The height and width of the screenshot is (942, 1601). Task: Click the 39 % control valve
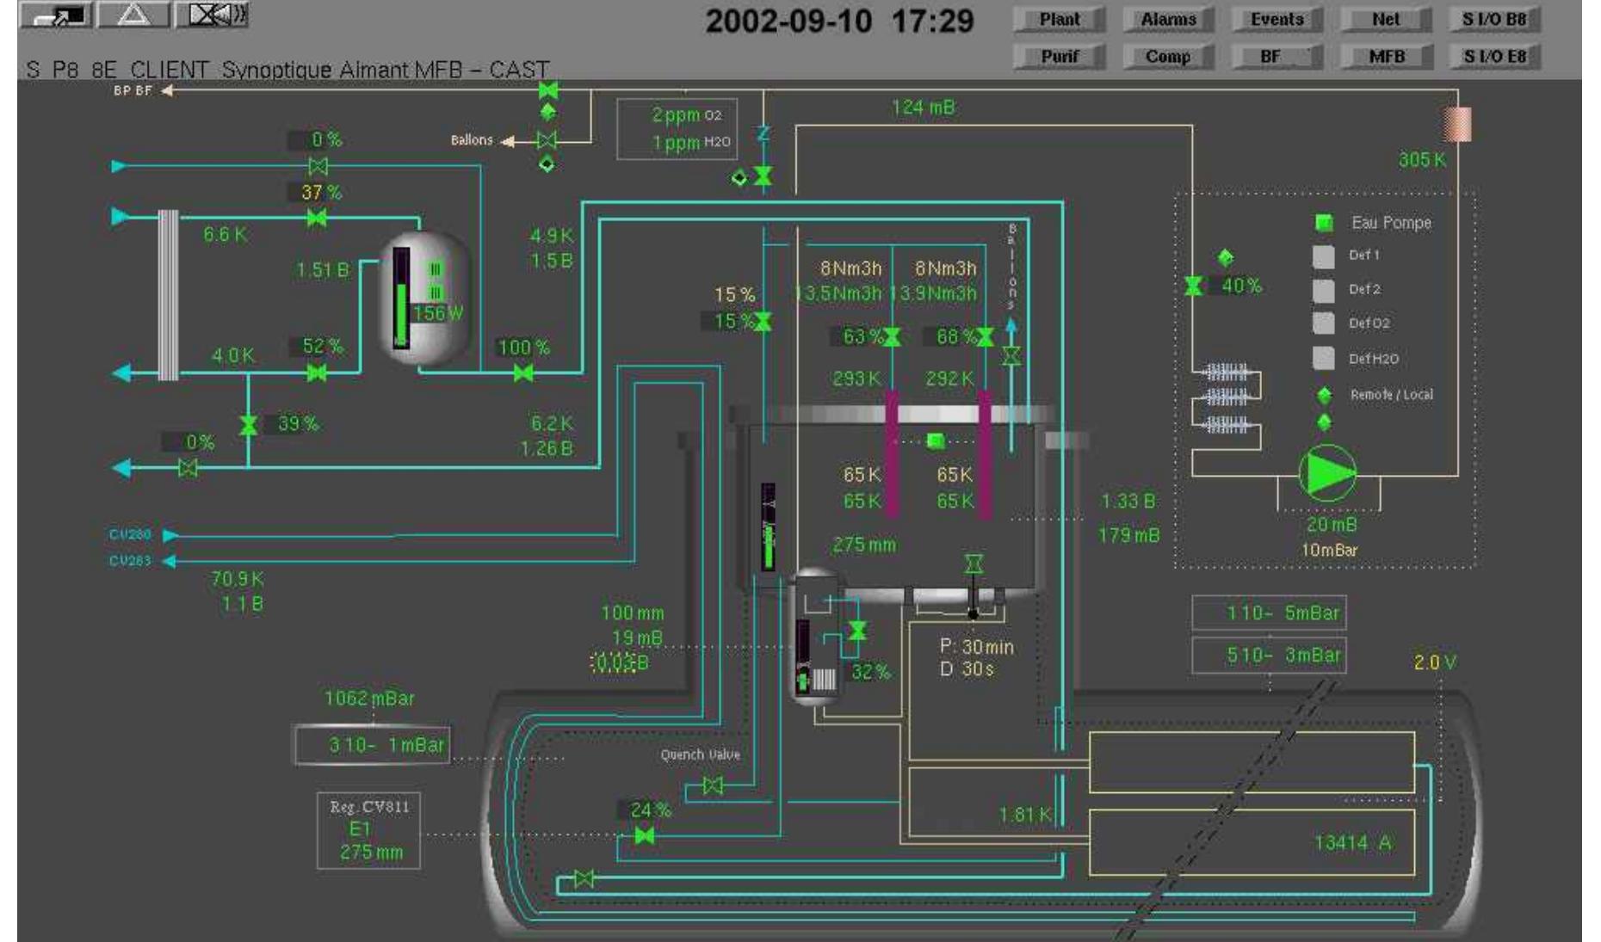click(249, 425)
